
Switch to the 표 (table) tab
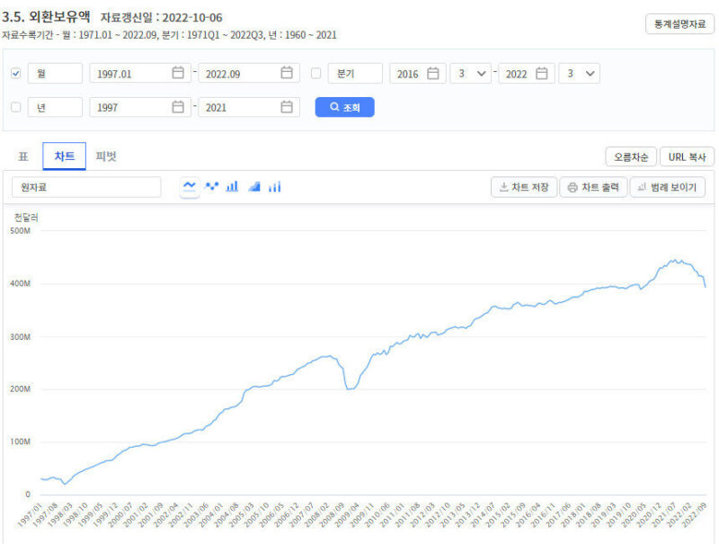click(23, 156)
